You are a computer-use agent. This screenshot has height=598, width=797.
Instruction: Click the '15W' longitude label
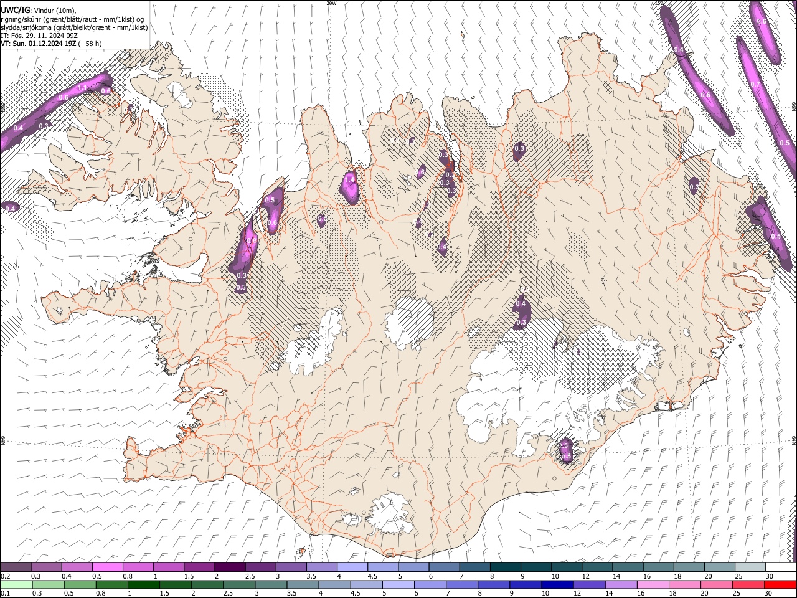659,2
